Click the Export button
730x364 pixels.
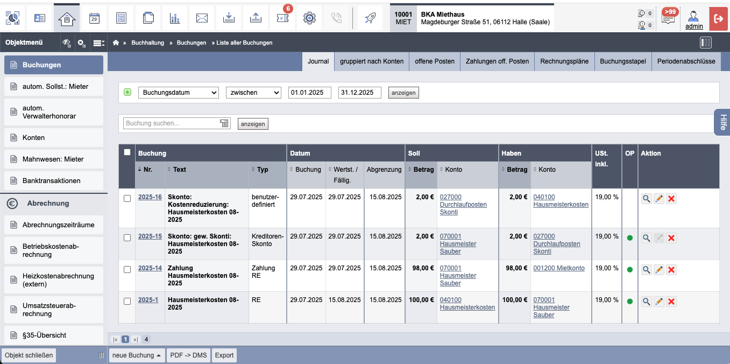pyautogui.click(x=224, y=355)
